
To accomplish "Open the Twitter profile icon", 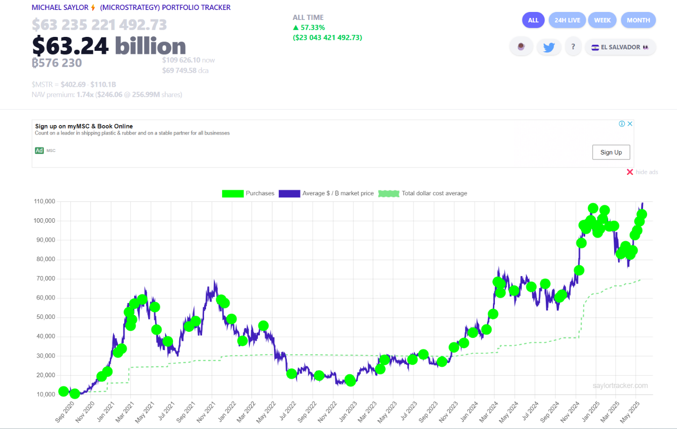I will click(x=549, y=46).
